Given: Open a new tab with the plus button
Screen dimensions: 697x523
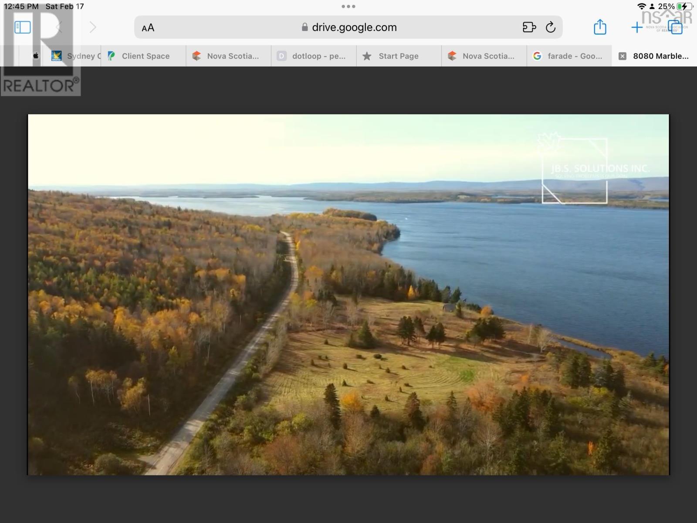Looking at the screenshot, I should coord(636,27).
